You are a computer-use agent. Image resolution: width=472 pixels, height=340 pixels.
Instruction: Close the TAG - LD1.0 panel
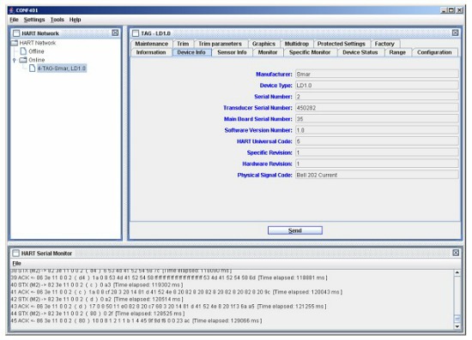pos(455,33)
